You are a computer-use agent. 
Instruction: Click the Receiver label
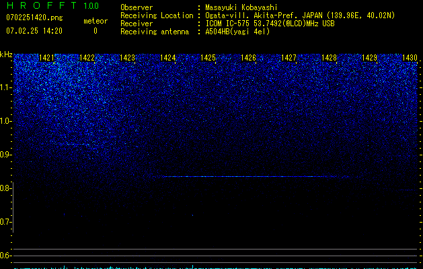coord(137,24)
